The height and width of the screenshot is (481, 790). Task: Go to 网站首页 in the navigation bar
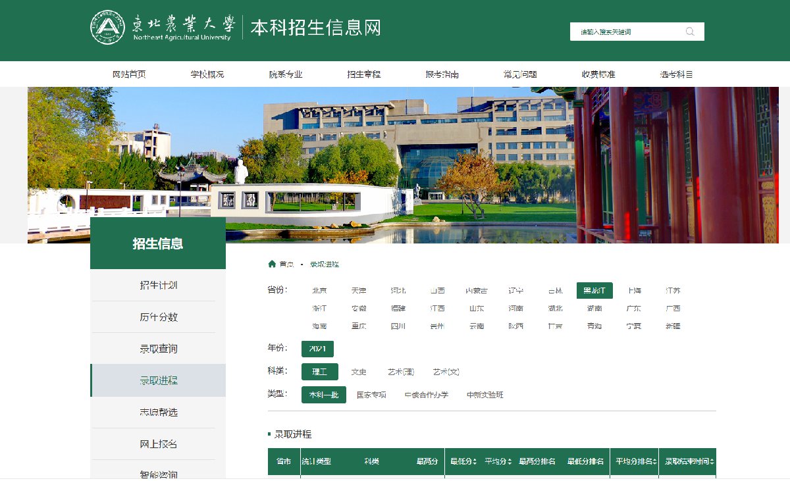(x=129, y=74)
